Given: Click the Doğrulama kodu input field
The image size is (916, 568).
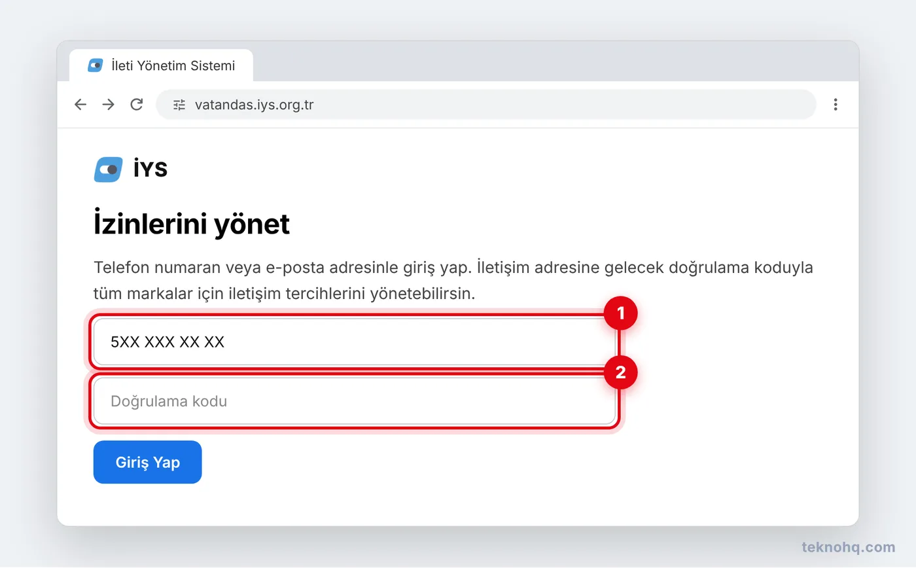Looking at the screenshot, I should 354,401.
